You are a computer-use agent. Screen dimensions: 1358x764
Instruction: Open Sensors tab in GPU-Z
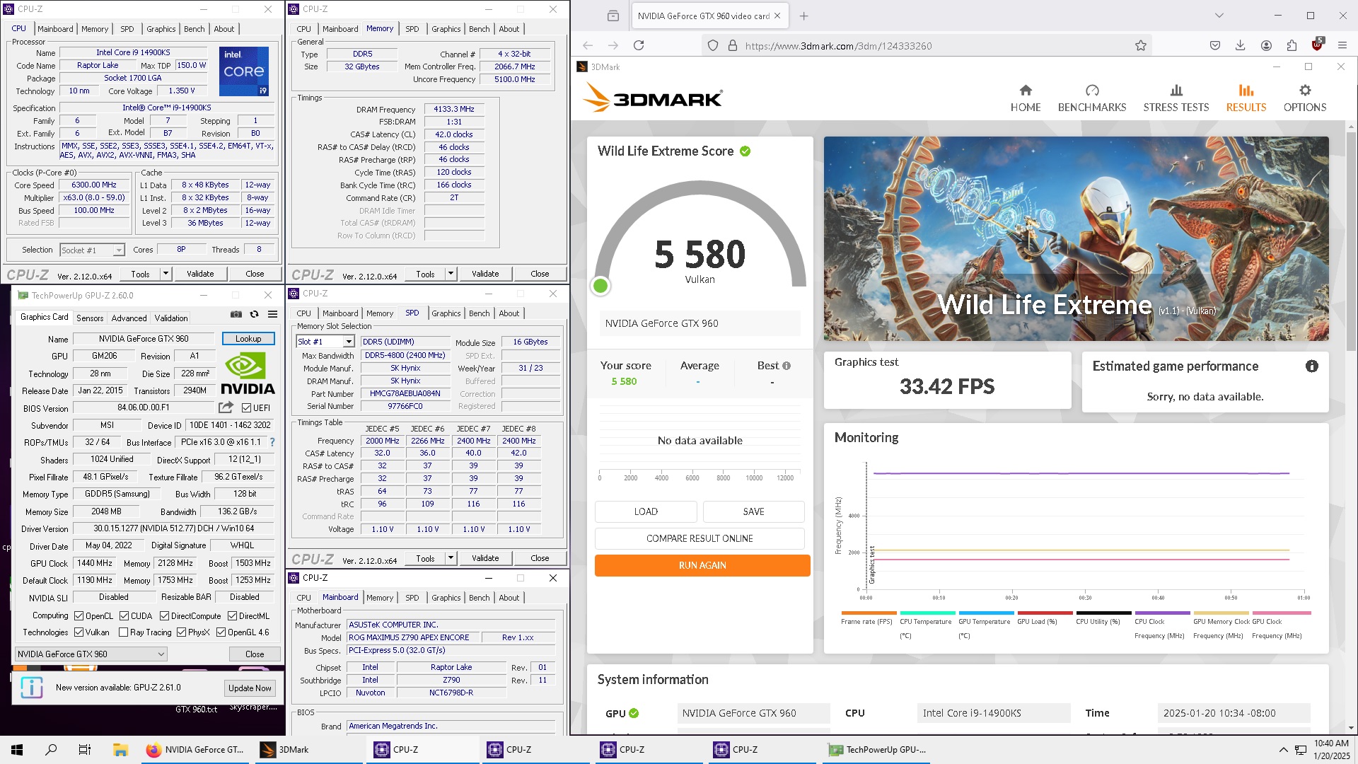(x=90, y=318)
